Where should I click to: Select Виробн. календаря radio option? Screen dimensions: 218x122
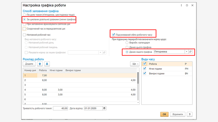127,43
